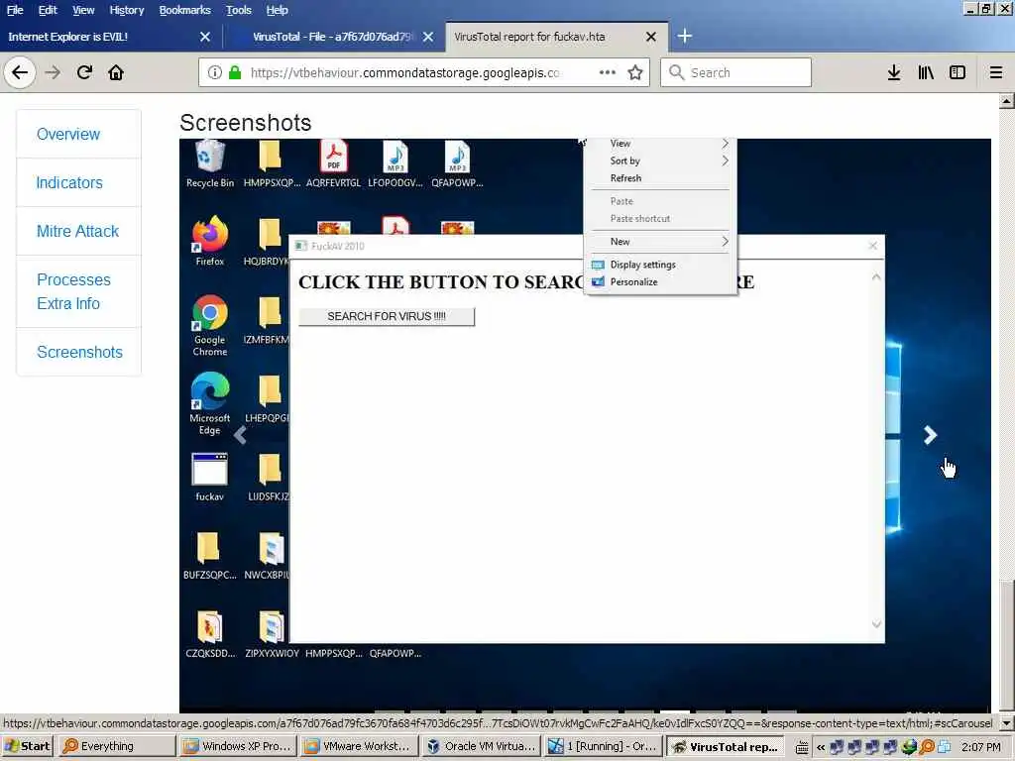Image resolution: width=1015 pixels, height=761 pixels.
Task: Open the View menu
Action: click(83, 10)
